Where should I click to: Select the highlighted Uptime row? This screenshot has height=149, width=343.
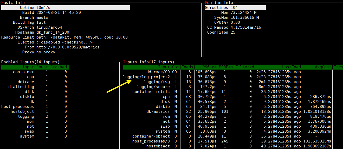click(66, 8)
